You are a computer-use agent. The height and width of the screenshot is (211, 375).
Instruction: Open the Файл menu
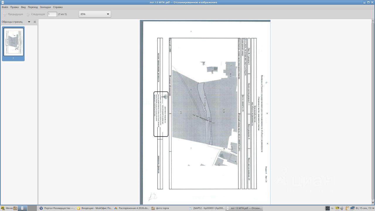(x=5, y=7)
